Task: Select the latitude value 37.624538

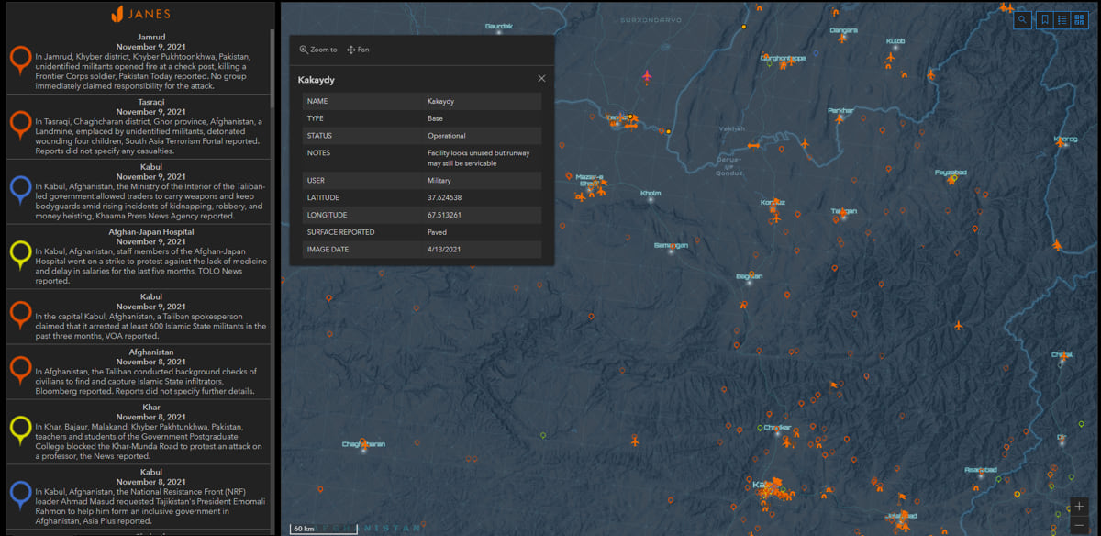Action: coord(444,197)
